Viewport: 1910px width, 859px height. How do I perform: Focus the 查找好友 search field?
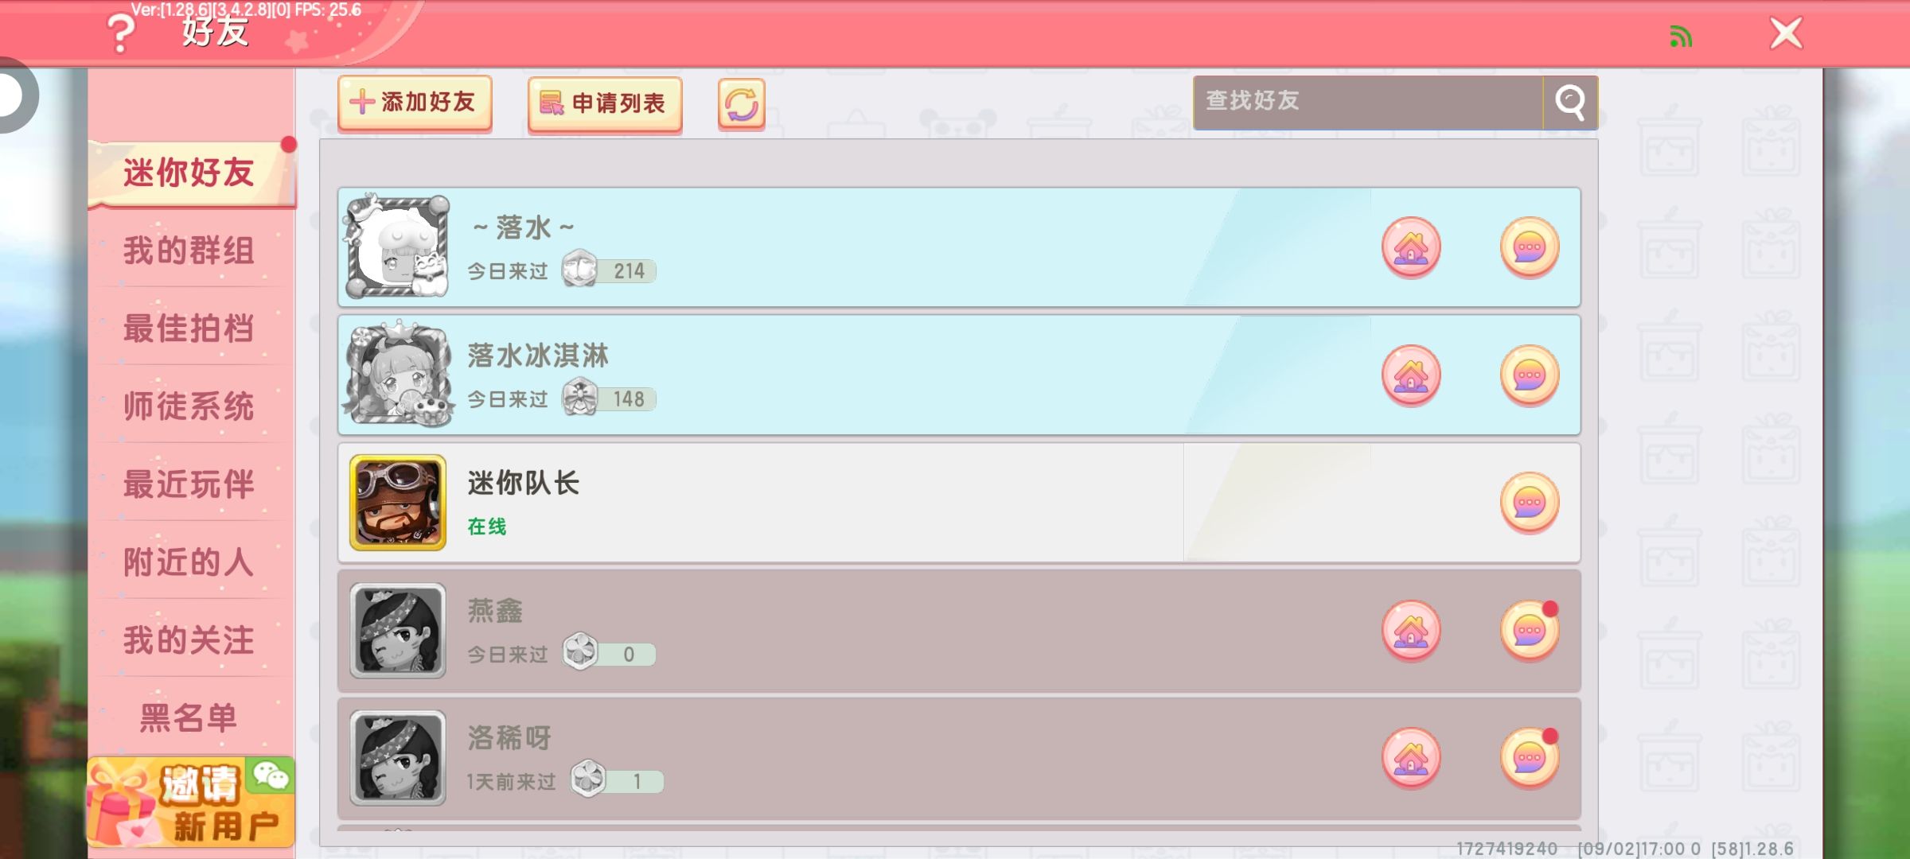point(1368,102)
